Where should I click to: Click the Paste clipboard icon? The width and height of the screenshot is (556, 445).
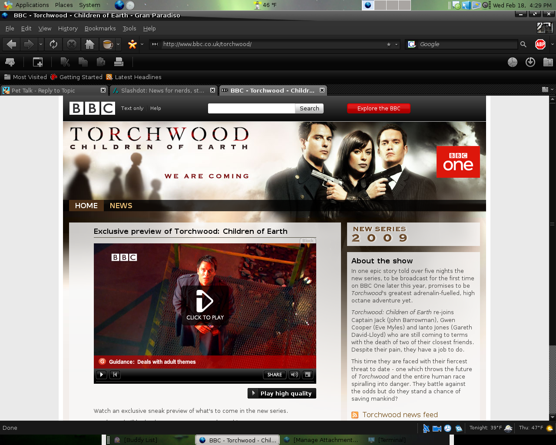[101, 62]
